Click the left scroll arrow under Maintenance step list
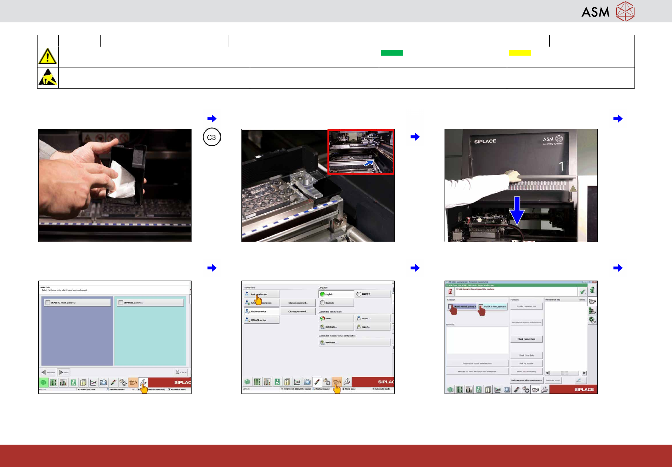 pyautogui.click(x=547, y=373)
